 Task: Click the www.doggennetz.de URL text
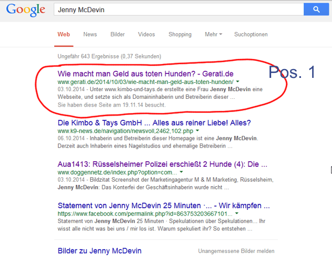[117, 172]
